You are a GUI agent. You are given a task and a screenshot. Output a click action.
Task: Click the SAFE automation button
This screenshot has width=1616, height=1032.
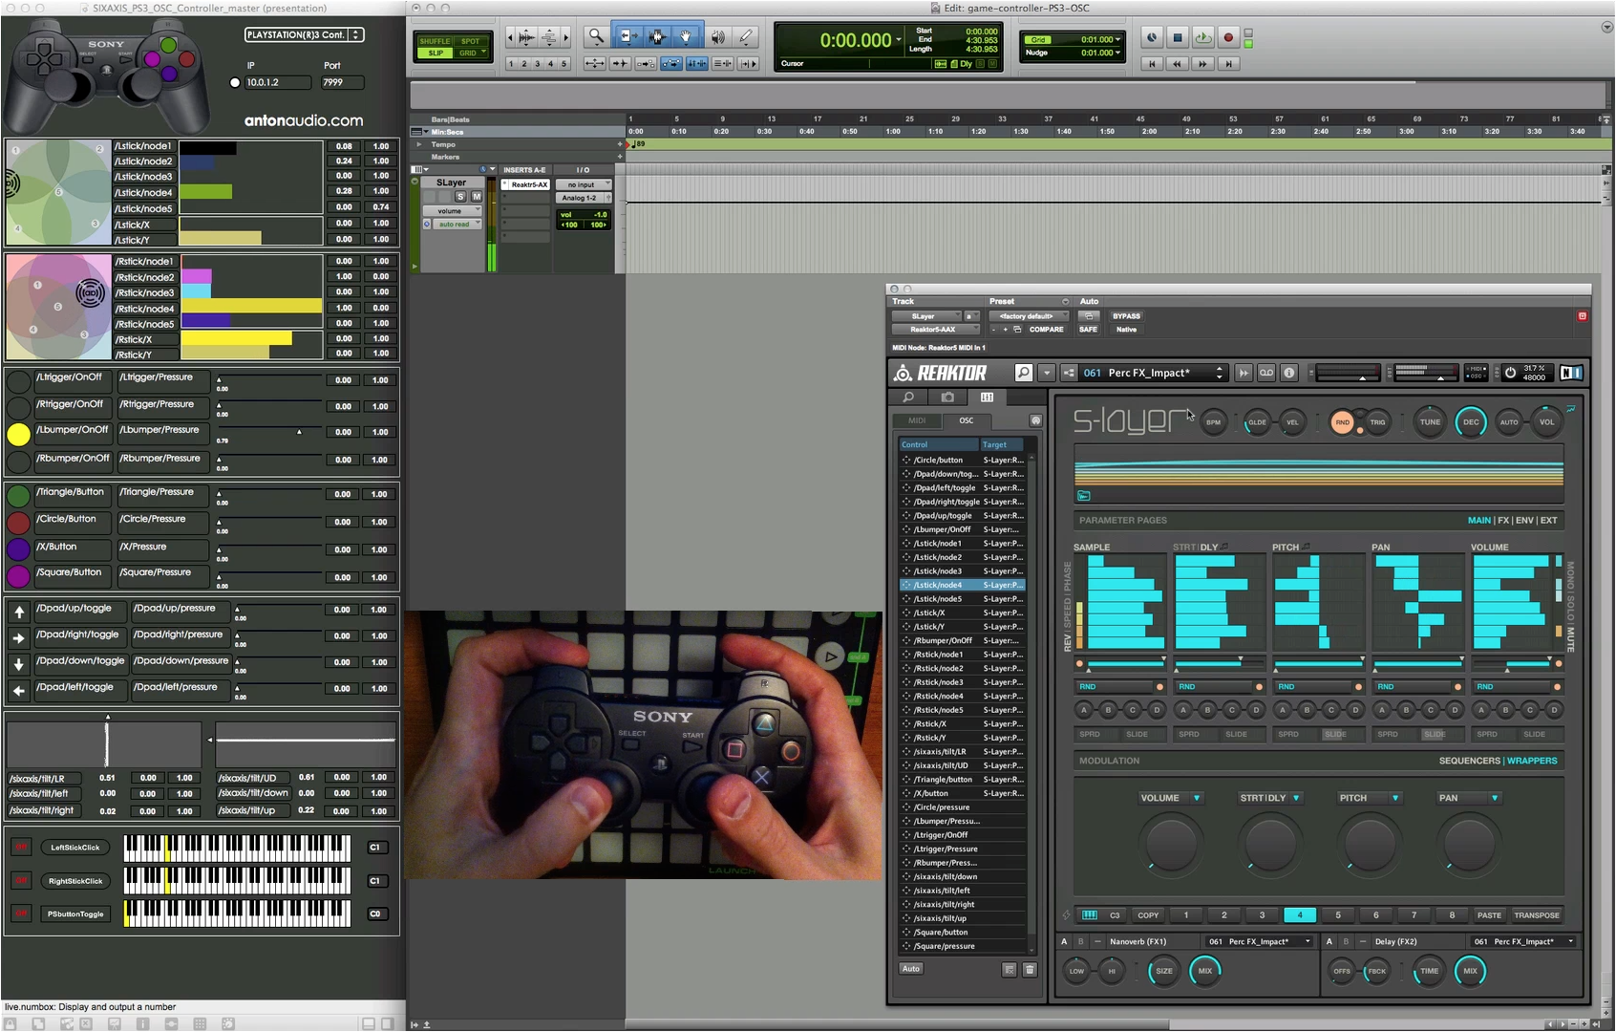[x=1088, y=330]
